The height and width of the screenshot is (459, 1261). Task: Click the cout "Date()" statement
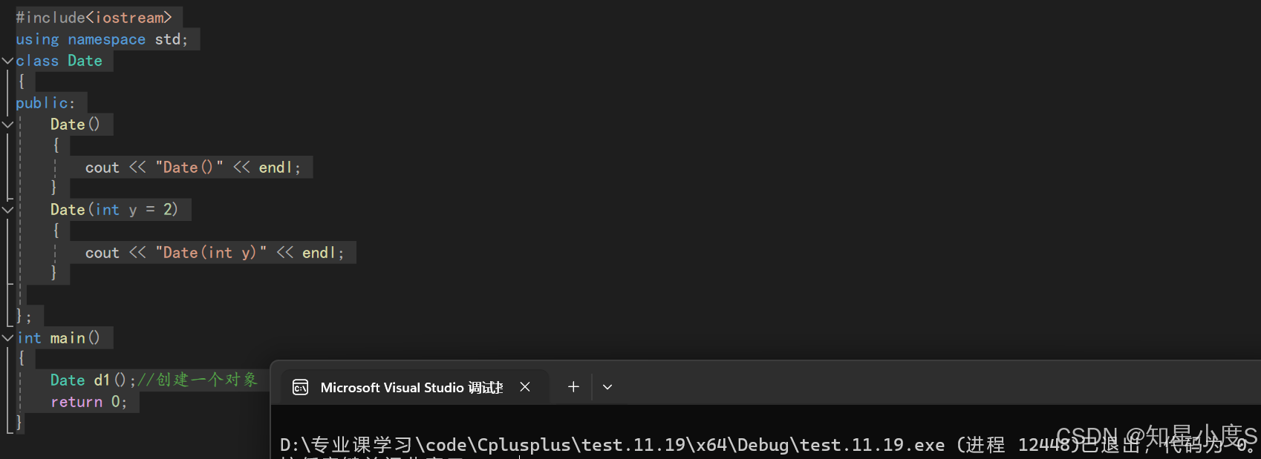[193, 168]
